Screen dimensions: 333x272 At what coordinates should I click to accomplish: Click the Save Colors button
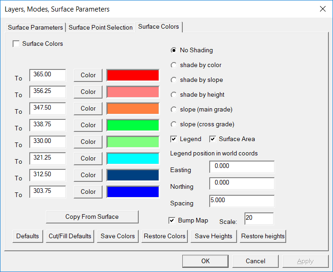pyautogui.click(x=118, y=236)
